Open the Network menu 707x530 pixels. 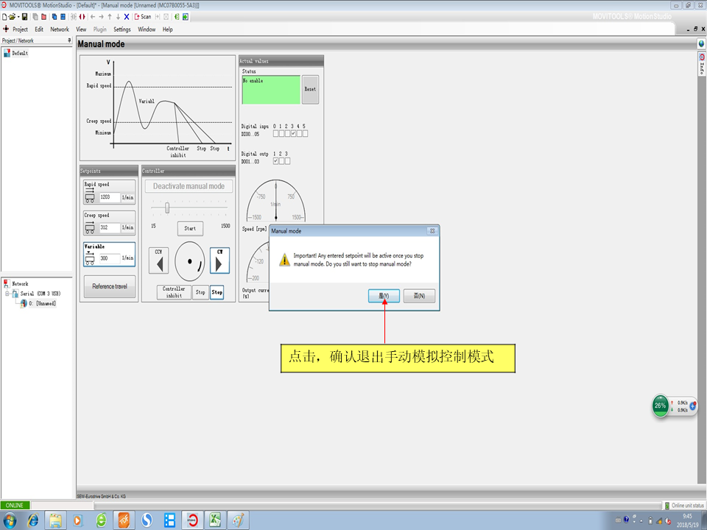pos(60,29)
